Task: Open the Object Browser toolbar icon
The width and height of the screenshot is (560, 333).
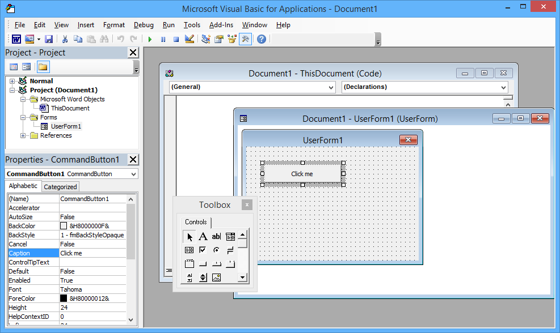Action: 232,39
